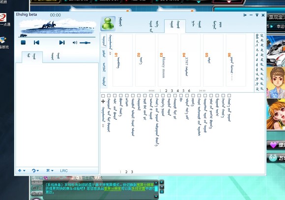Tick the checkbox of the second song column

pyautogui.click(x=114, y=96)
